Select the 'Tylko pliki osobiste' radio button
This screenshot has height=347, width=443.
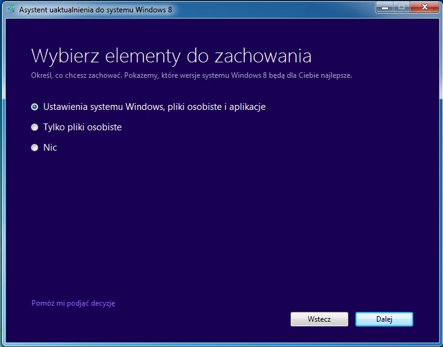click(x=35, y=127)
